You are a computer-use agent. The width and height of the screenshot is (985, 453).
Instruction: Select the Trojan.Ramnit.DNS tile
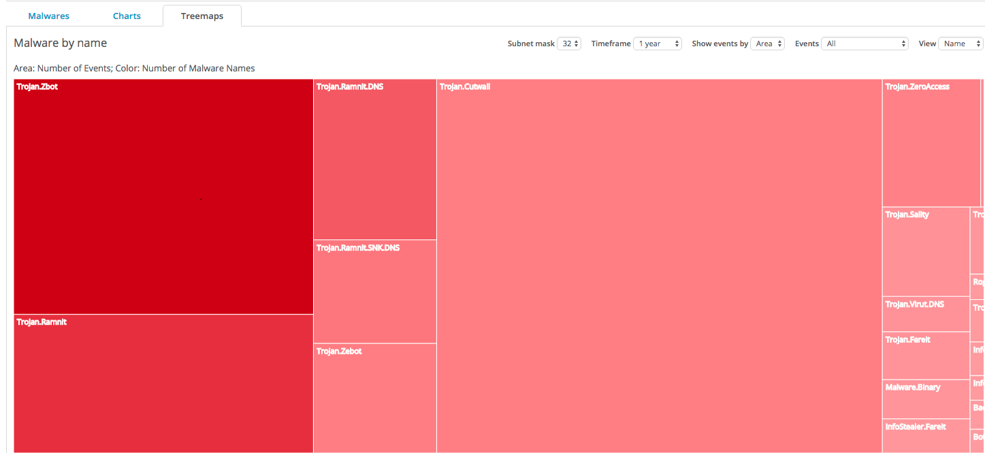tap(375, 159)
